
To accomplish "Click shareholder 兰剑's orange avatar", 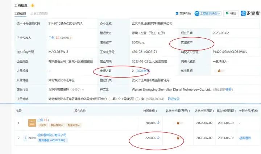I will tap(32, 123).
